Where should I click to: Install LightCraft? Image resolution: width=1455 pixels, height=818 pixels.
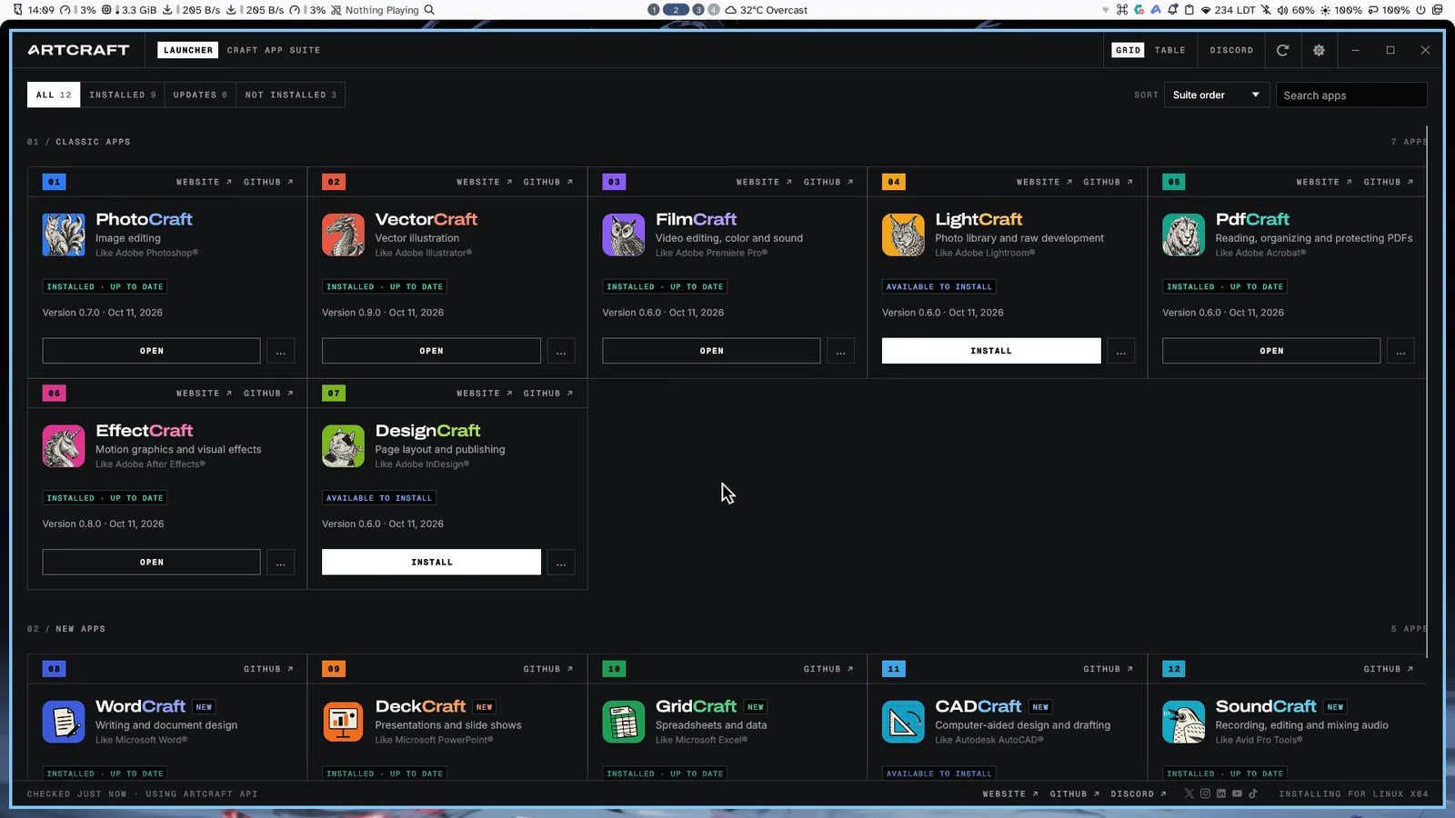[x=991, y=351]
